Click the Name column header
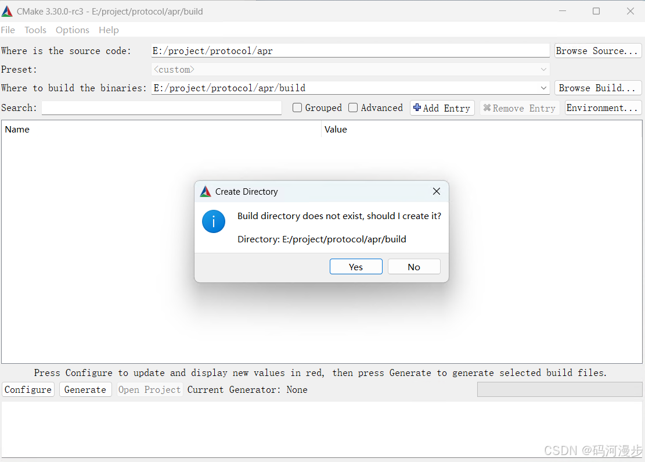 (161, 129)
